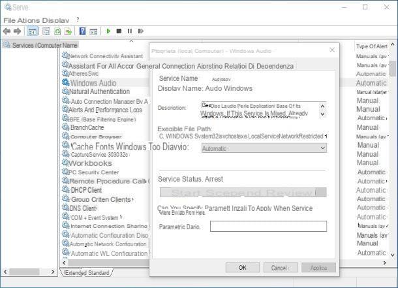Toggle the console tree pane toolbar icon
Screen dimensions: 398x288
(x=32, y=31)
